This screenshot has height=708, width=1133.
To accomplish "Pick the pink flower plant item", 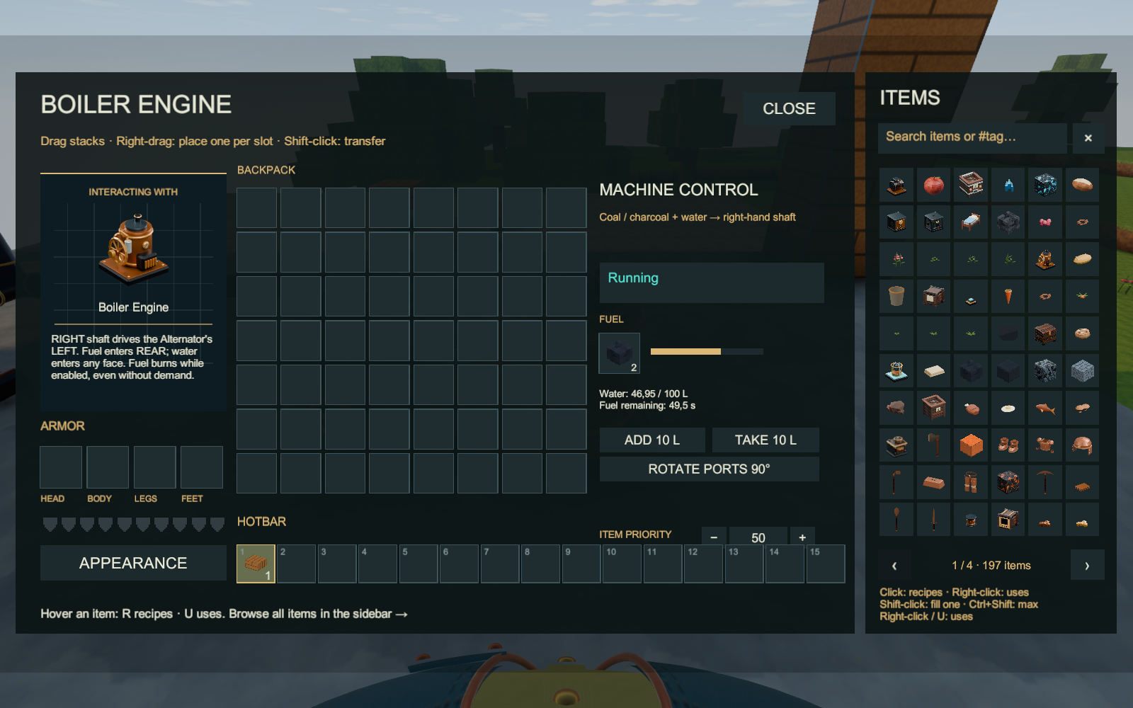I will [896, 259].
